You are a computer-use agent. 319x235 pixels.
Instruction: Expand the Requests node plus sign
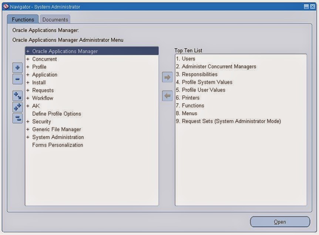point(28,91)
